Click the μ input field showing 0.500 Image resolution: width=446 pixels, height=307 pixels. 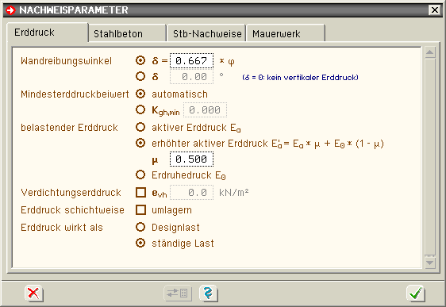191,159
